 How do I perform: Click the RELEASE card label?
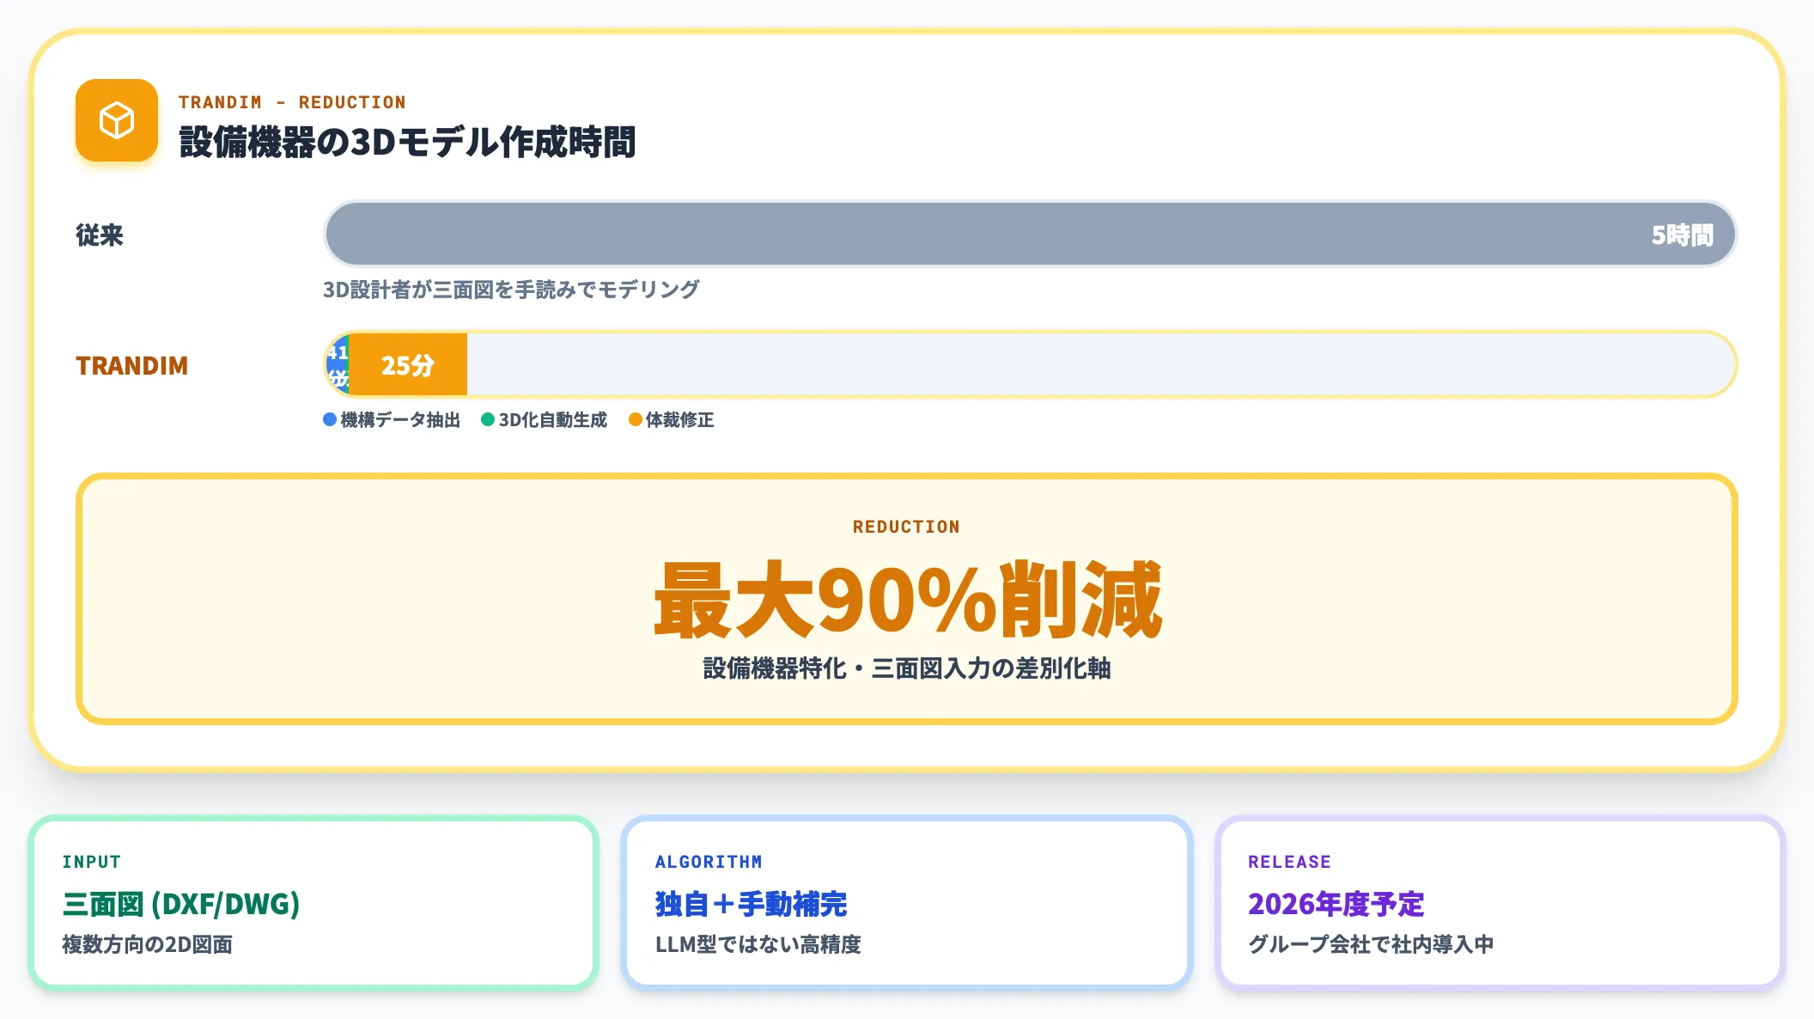[x=1289, y=862]
